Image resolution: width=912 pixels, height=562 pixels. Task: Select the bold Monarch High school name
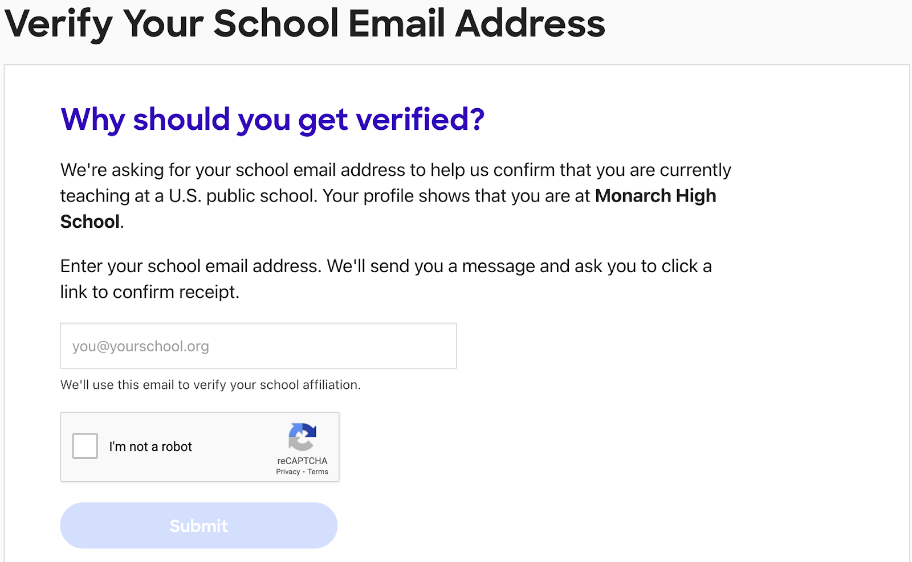655,196
